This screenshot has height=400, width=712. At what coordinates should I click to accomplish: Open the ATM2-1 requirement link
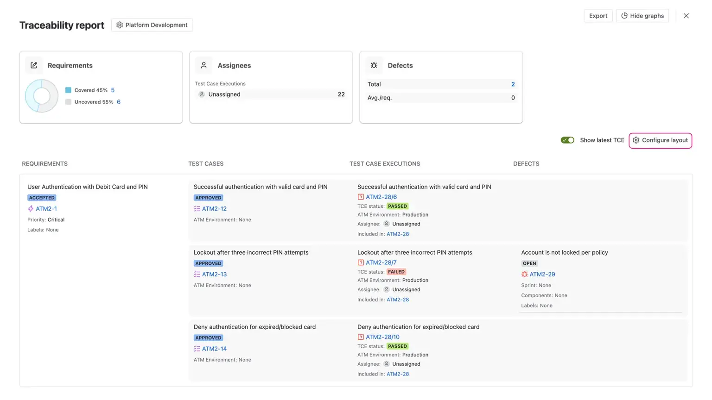46,209
